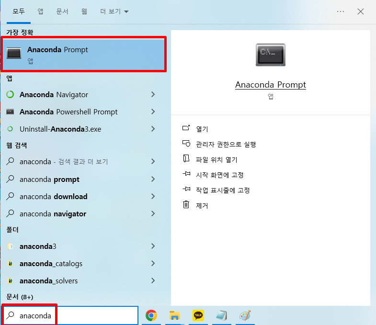Screen dimensions: 376x325
Task: Click the 관리자 권한으로 실행 shield icon
Action: 186,144
